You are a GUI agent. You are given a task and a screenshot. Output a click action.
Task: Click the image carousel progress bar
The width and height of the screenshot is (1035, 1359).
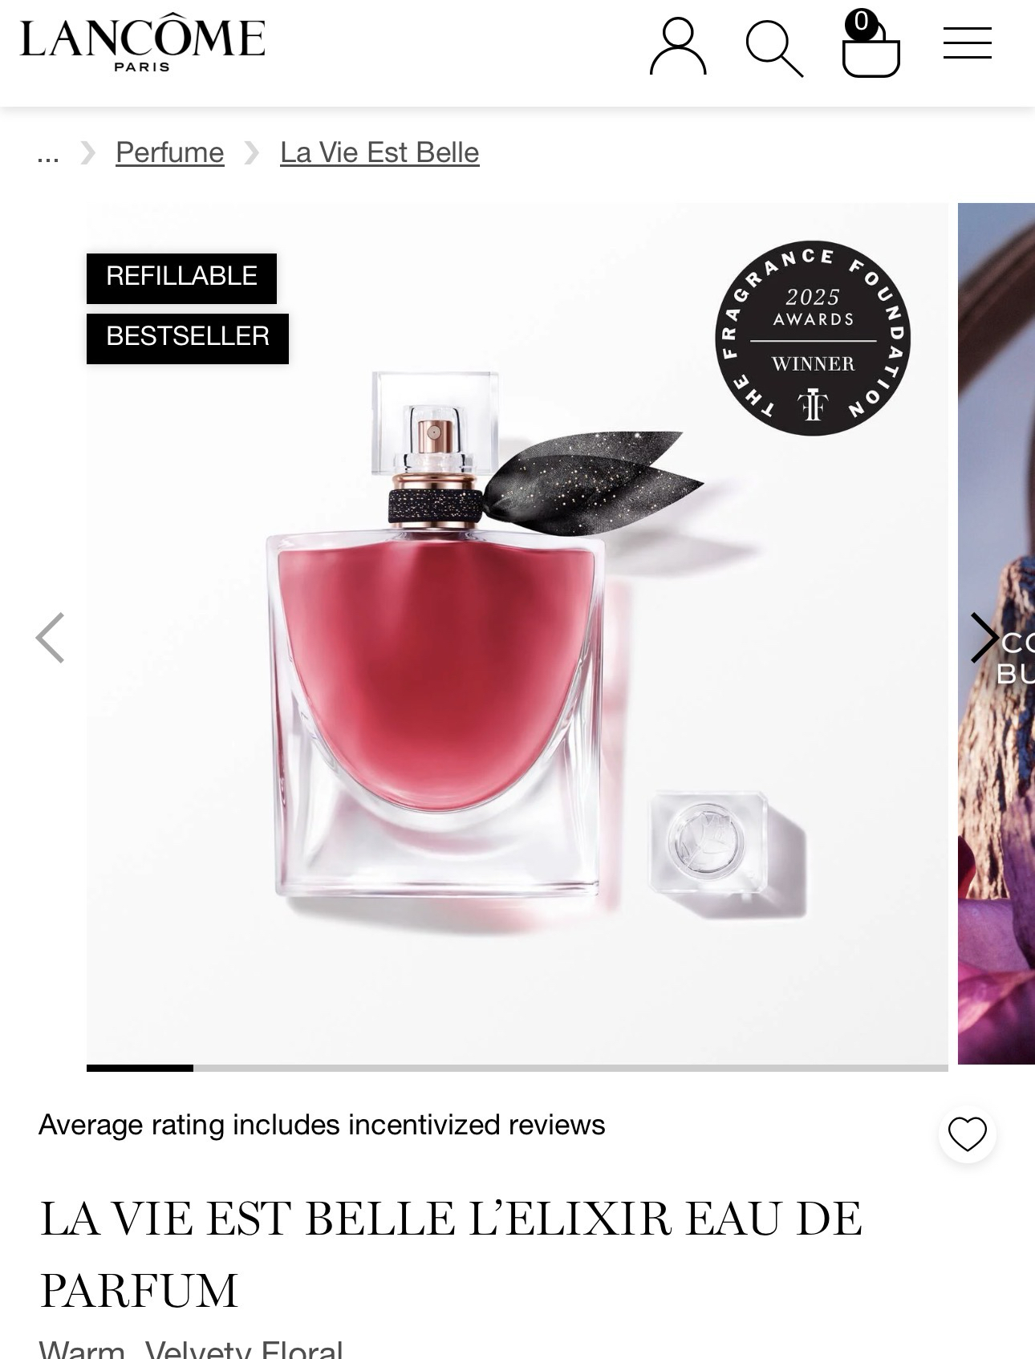tap(517, 1068)
